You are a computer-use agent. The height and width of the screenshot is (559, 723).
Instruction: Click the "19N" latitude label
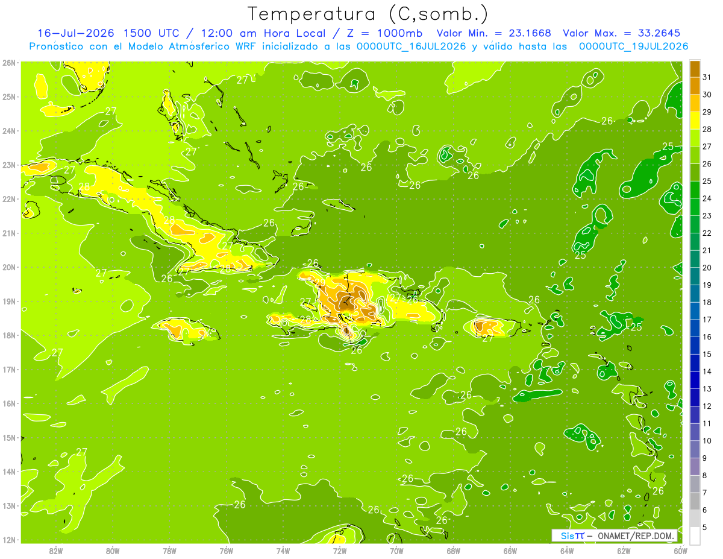[x=8, y=301]
